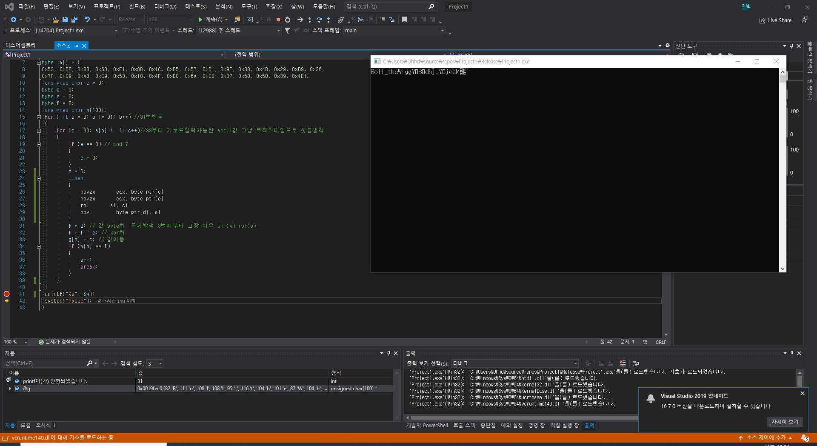The width and height of the screenshot is (817, 446).
Task: Click the Step Over icon
Action: 319,20
